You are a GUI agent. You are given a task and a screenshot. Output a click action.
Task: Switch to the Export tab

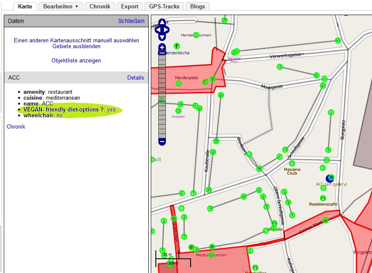pyautogui.click(x=129, y=6)
